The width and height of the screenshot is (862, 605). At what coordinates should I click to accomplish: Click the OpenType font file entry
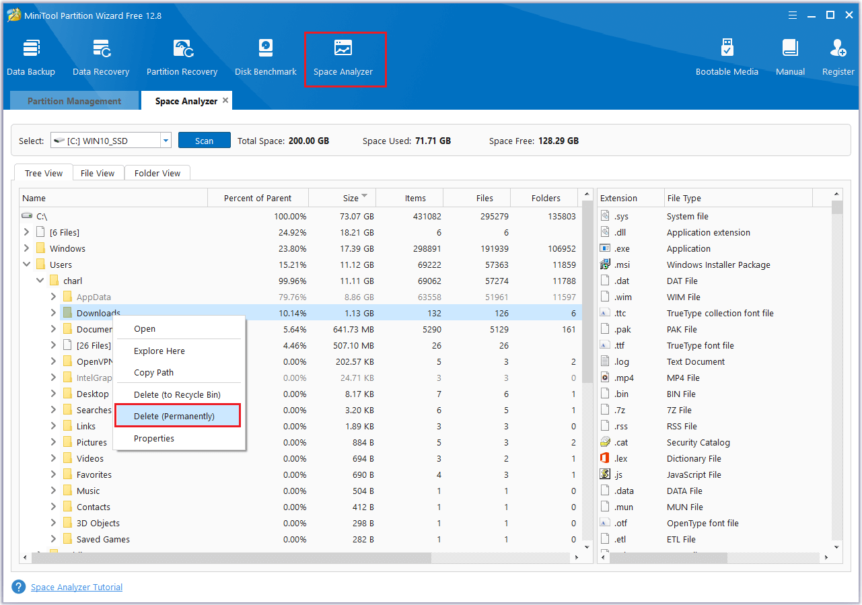click(703, 523)
